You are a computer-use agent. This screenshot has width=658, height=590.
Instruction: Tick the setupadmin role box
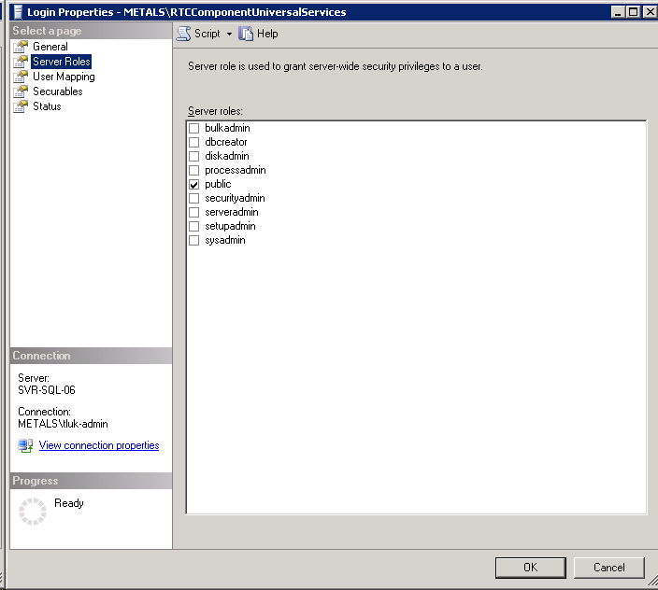193,226
